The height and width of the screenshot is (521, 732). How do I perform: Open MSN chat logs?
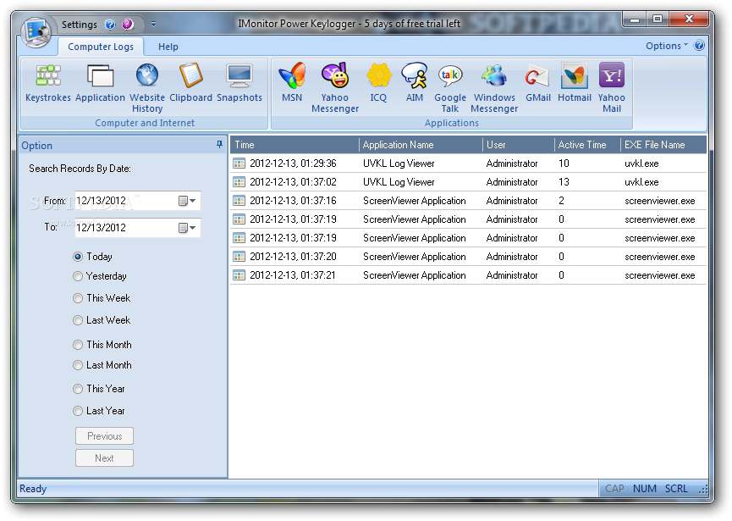tap(292, 83)
